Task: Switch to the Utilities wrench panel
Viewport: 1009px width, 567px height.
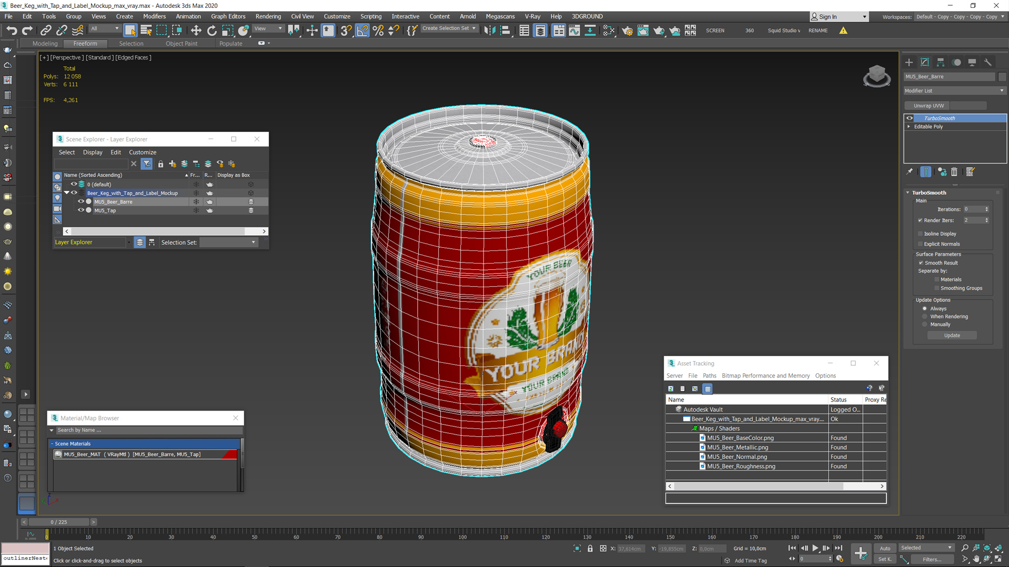Action: point(988,62)
